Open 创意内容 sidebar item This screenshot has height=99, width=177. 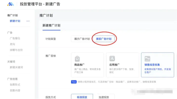(15, 90)
